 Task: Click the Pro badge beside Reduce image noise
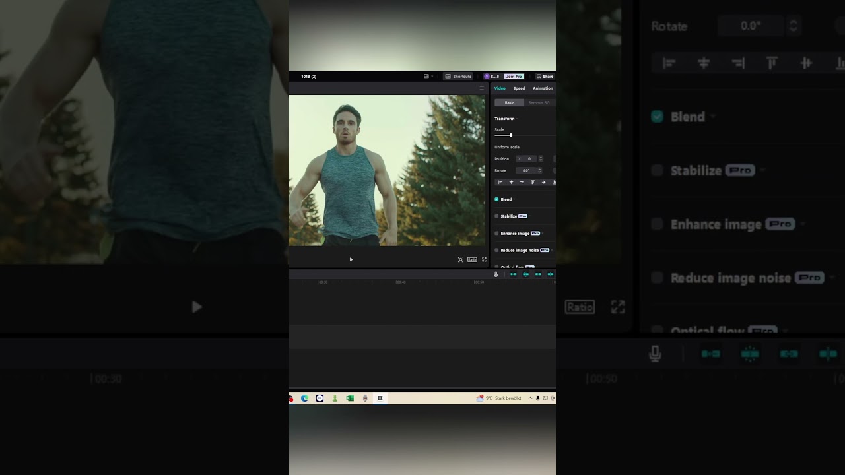545,251
